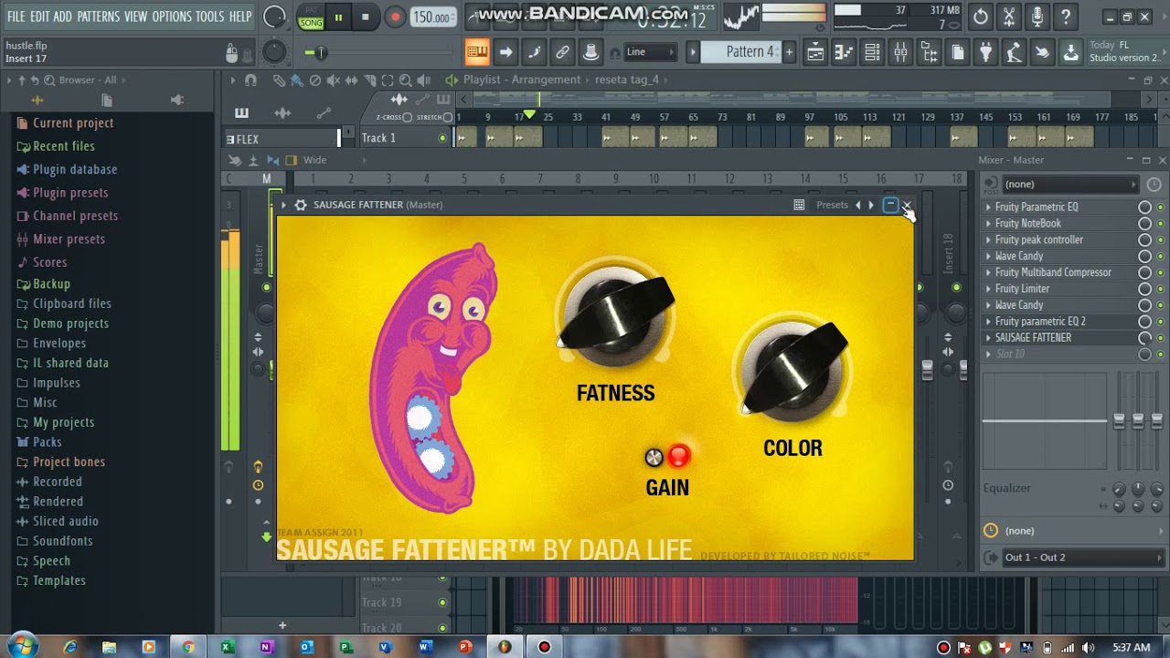Click the link icon in the toolbar

coord(563,52)
